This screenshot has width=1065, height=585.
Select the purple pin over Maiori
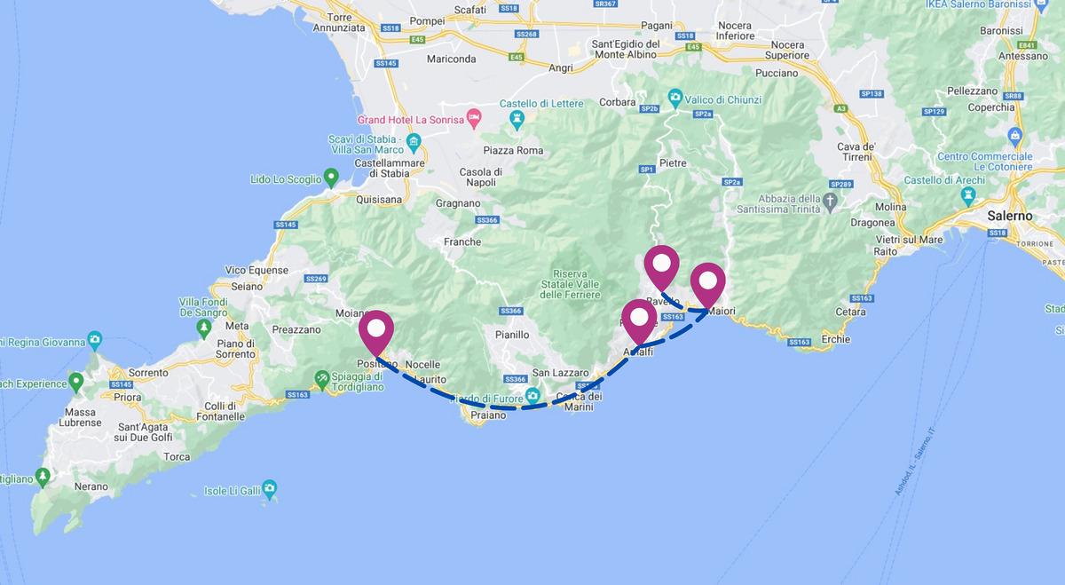click(x=708, y=285)
